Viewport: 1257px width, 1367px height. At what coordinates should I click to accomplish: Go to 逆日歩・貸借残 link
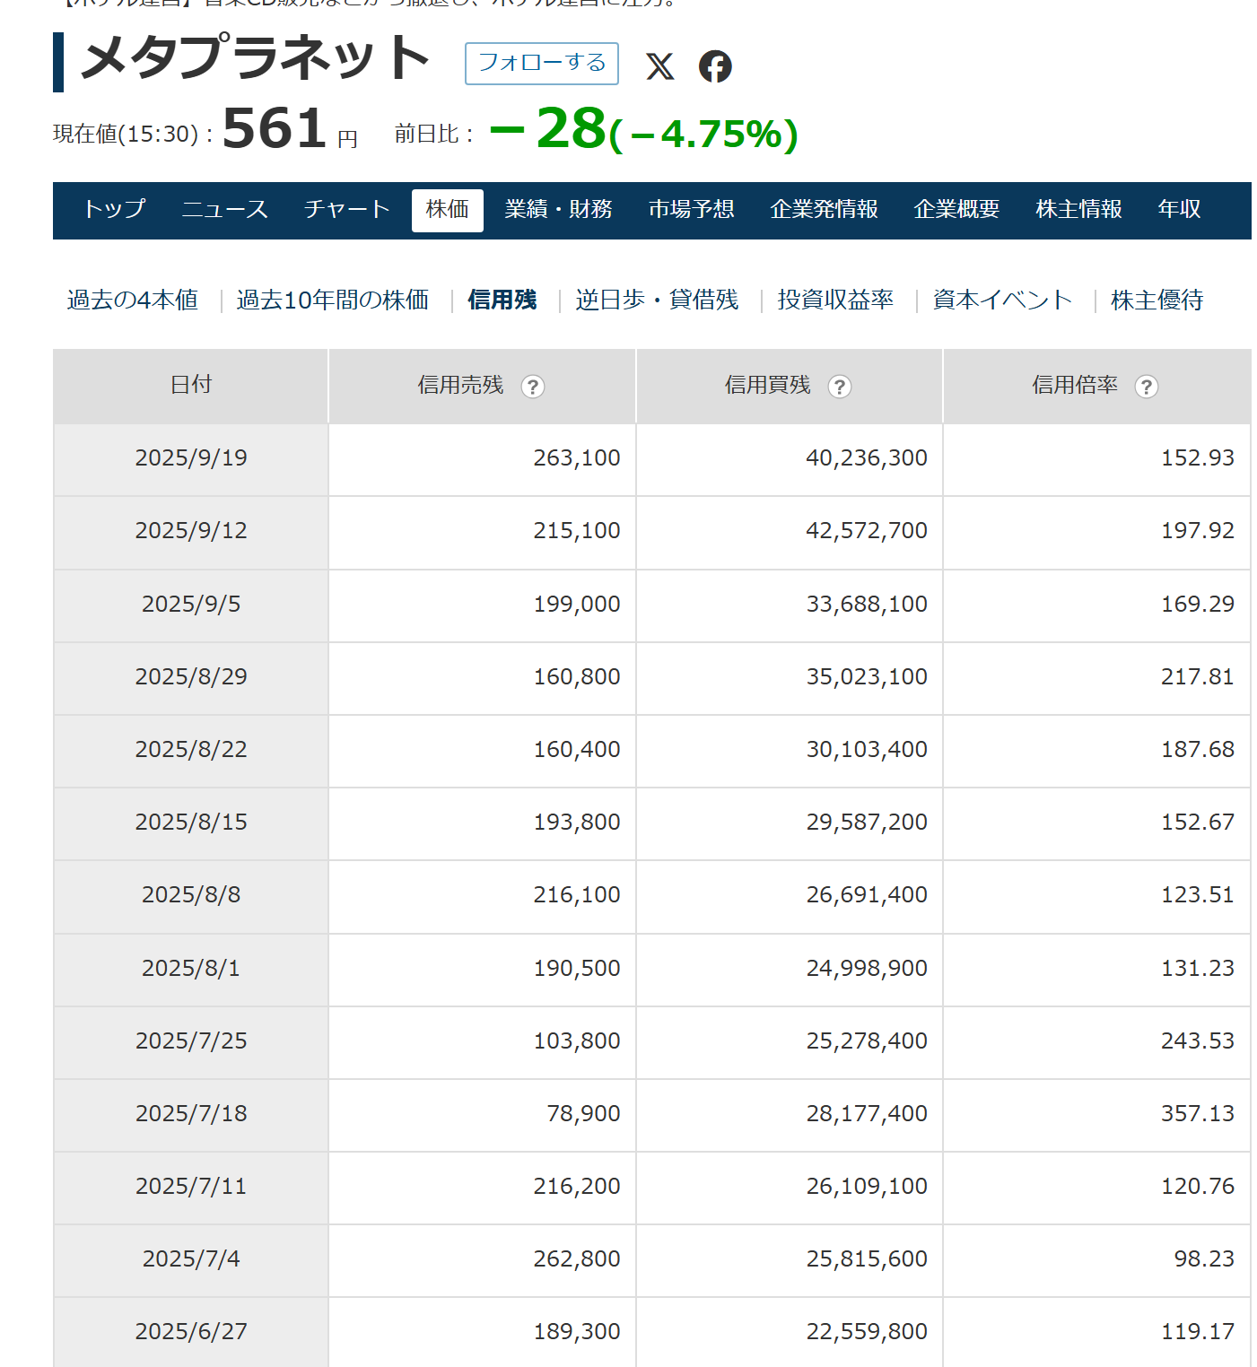[657, 300]
